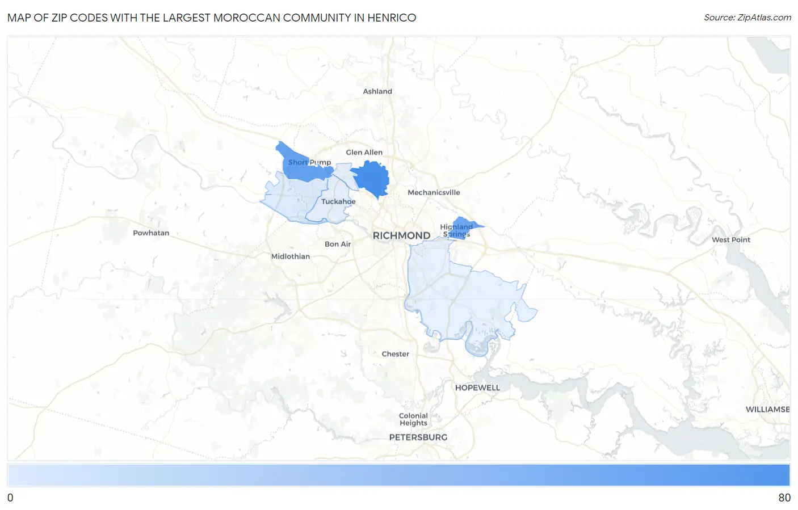
Task: Click the West Point label
Action: point(731,239)
